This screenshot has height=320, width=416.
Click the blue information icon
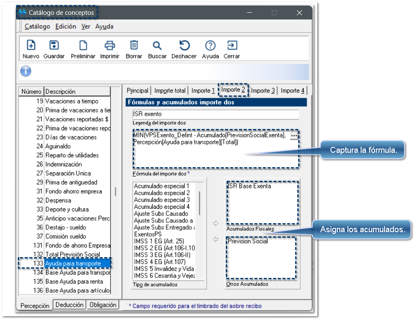point(26,71)
